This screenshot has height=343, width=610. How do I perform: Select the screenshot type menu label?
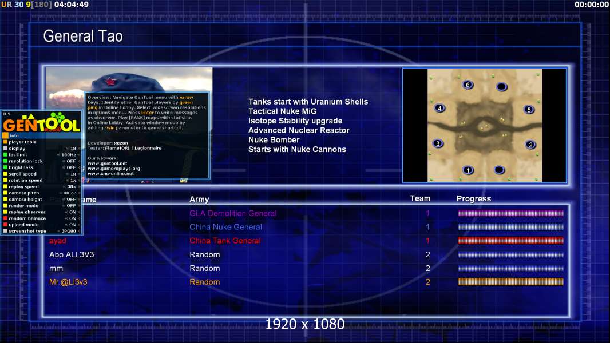[27, 231]
